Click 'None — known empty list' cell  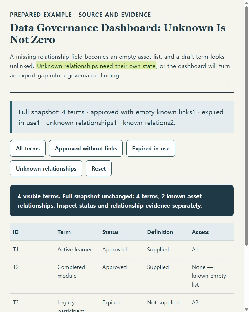[x=211, y=276]
